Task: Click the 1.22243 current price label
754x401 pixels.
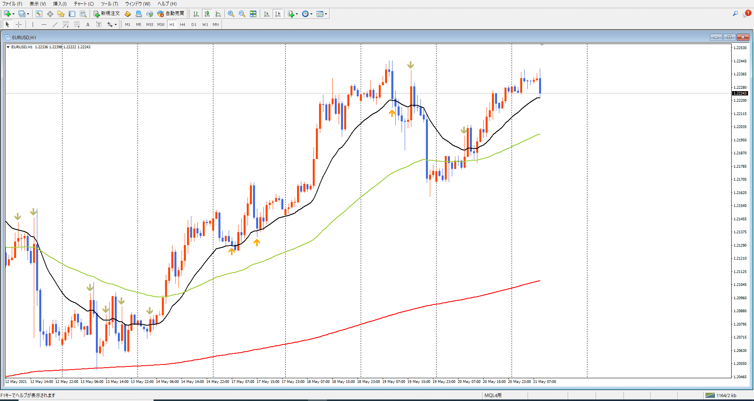Action: click(740, 93)
